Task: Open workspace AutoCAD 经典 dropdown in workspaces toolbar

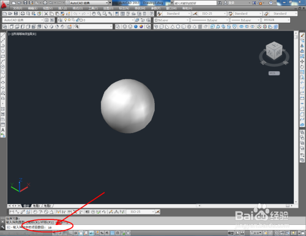Action: pyautogui.click(x=42, y=20)
